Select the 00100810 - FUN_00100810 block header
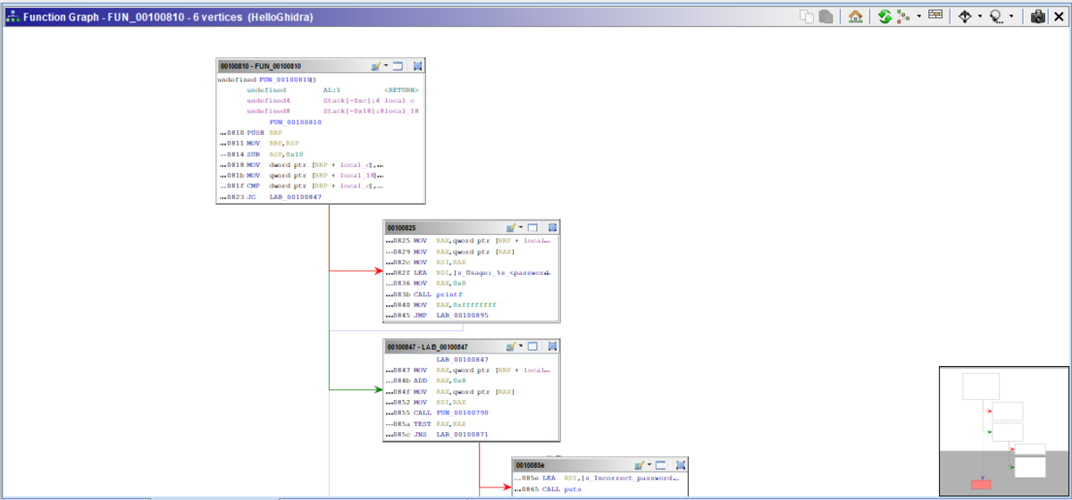The height and width of the screenshot is (500, 1072). 320,66
